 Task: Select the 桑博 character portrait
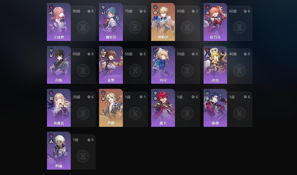tap(215, 108)
